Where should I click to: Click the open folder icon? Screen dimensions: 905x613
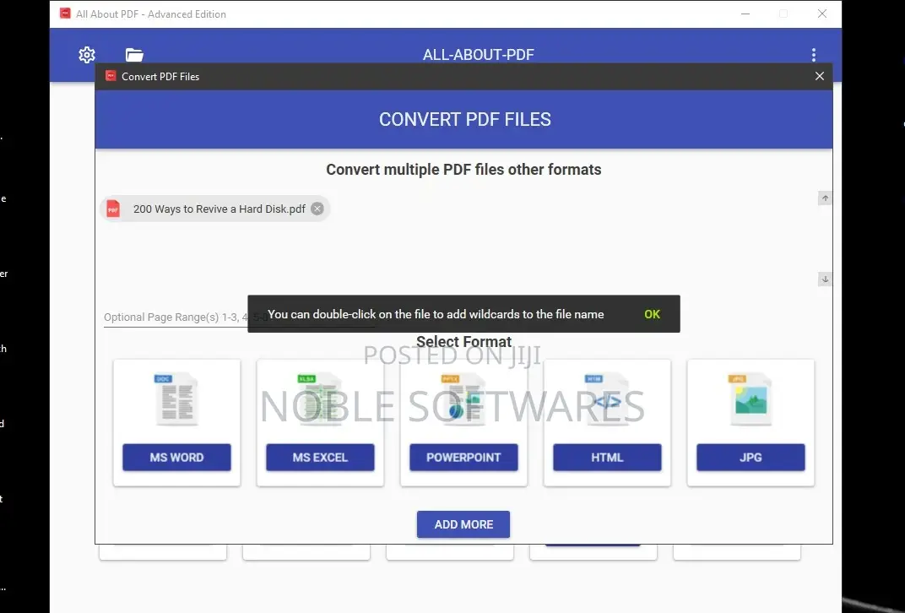[x=134, y=55]
